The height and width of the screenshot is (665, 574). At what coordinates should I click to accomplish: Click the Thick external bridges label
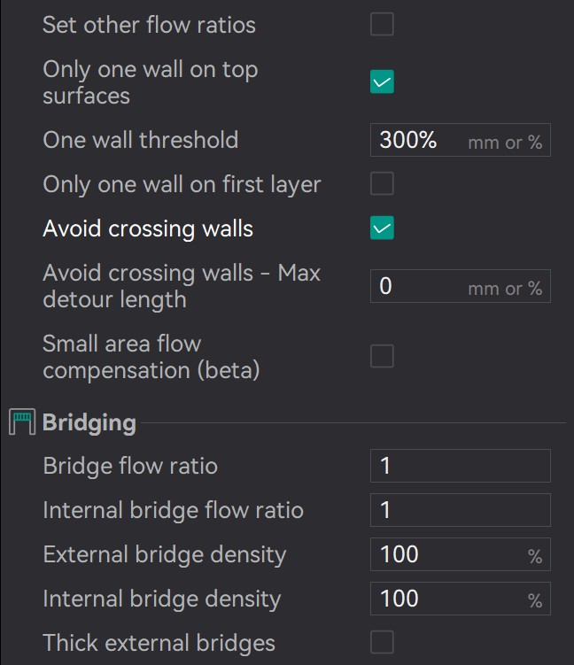point(159,643)
